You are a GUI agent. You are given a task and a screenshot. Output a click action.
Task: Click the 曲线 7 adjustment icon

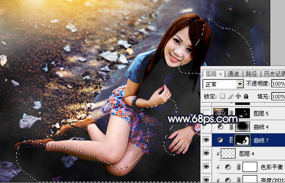pos(220,140)
